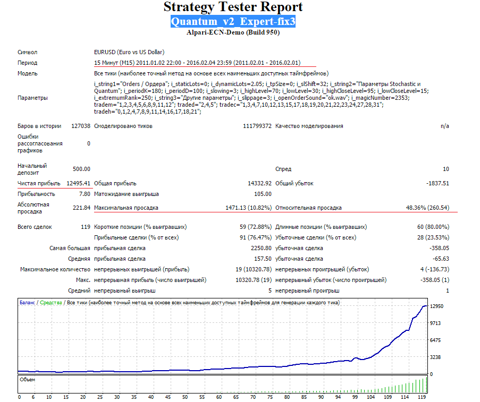Click the 'непрерывных выигрышей (прибыль)' label

pos(142,270)
